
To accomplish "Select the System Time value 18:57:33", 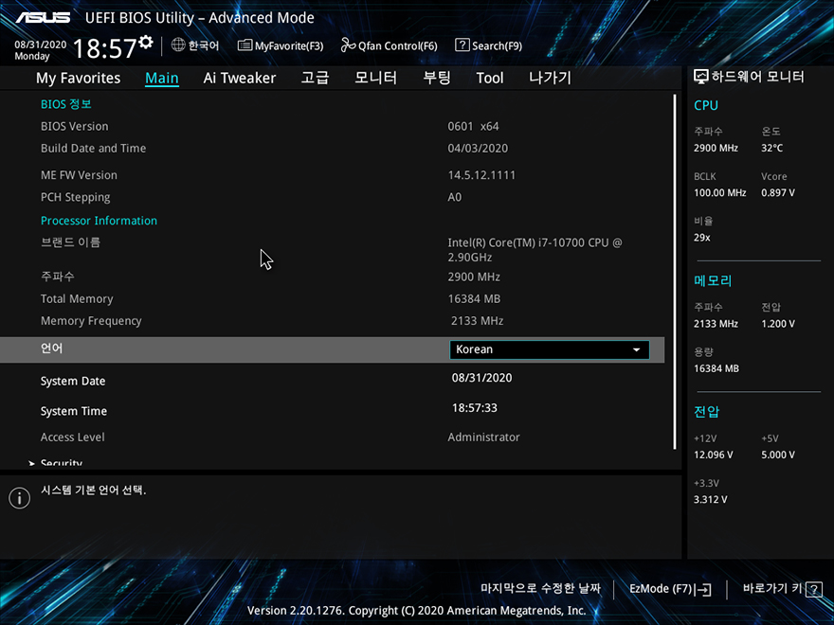I will pyautogui.click(x=475, y=408).
